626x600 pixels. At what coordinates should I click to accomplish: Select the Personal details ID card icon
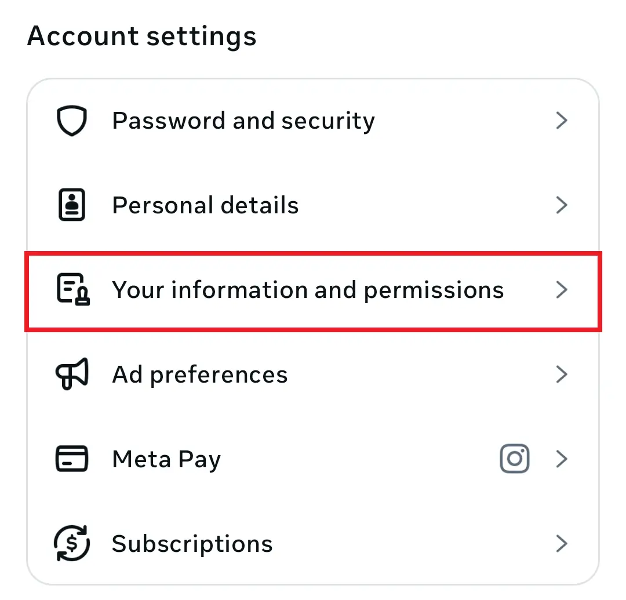[72, 205]
